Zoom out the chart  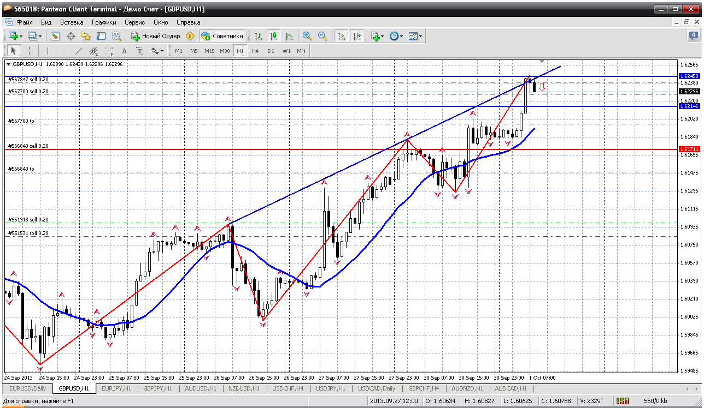[x=322, y=36]
